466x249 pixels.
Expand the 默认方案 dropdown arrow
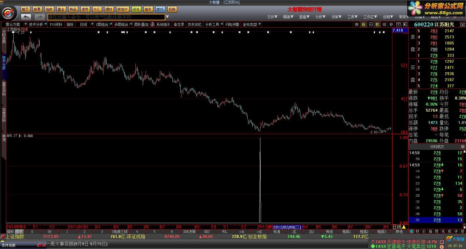coord(26,24)
